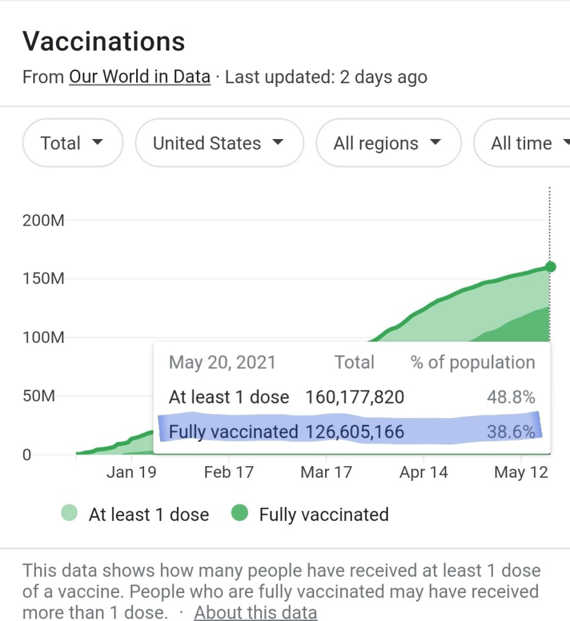Click the At least 1 dose legend label
This screenshot has width=570, height=621.
coord(149,515)
